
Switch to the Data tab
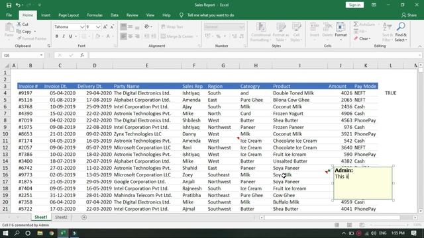coord(115,15)
